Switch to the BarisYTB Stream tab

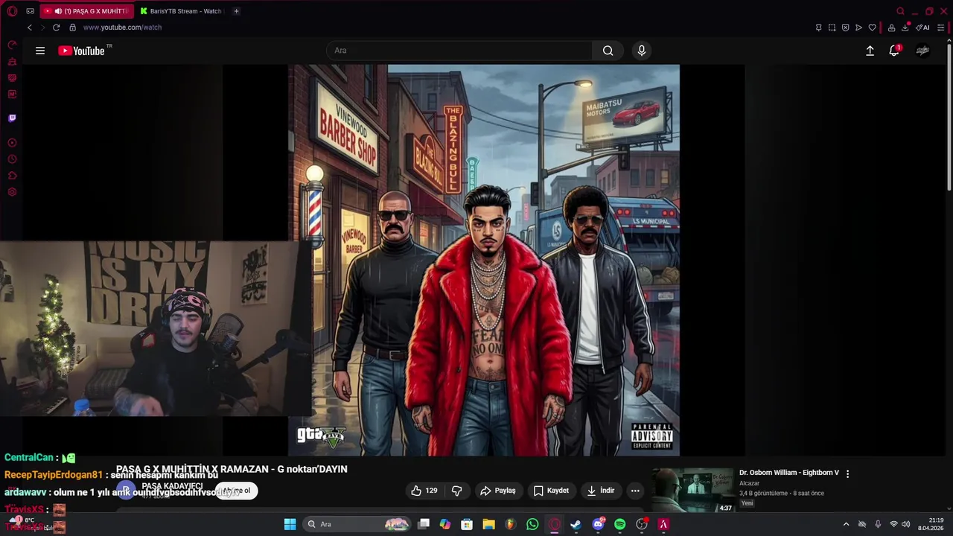(x=181, y=11)
